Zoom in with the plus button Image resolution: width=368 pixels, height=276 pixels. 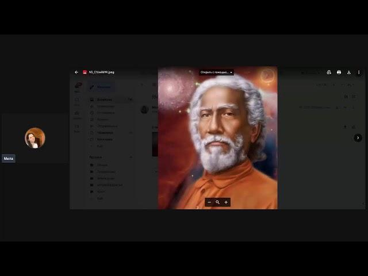pos(226,202)
